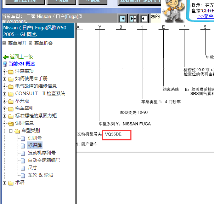The image size is (214, 204).
Task: Select the 术语 folder label
Action: pyautogui.click(x=19, y=183)
